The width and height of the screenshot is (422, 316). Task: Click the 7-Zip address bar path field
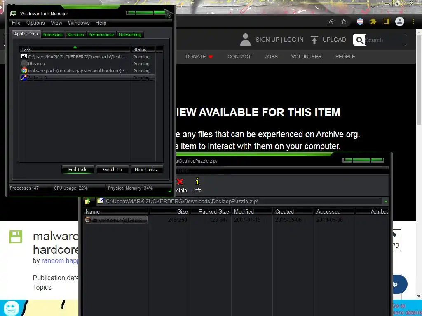(x=239, y=201)
